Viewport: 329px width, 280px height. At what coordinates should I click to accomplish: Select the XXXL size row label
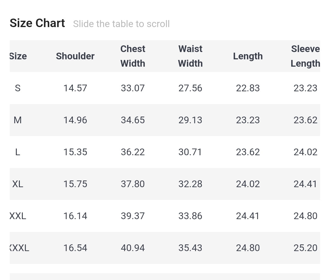pos(19,248)
